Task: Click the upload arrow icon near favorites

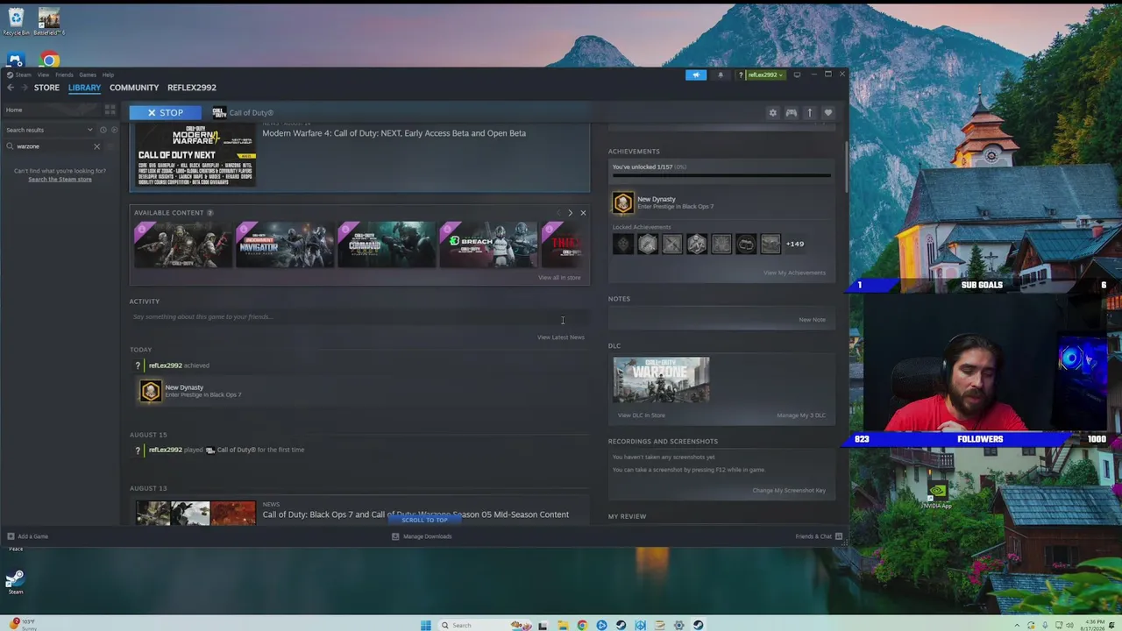Action: [809, 113]
